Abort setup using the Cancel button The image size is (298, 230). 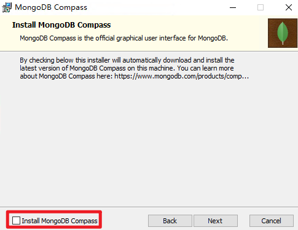coord(272,221)
